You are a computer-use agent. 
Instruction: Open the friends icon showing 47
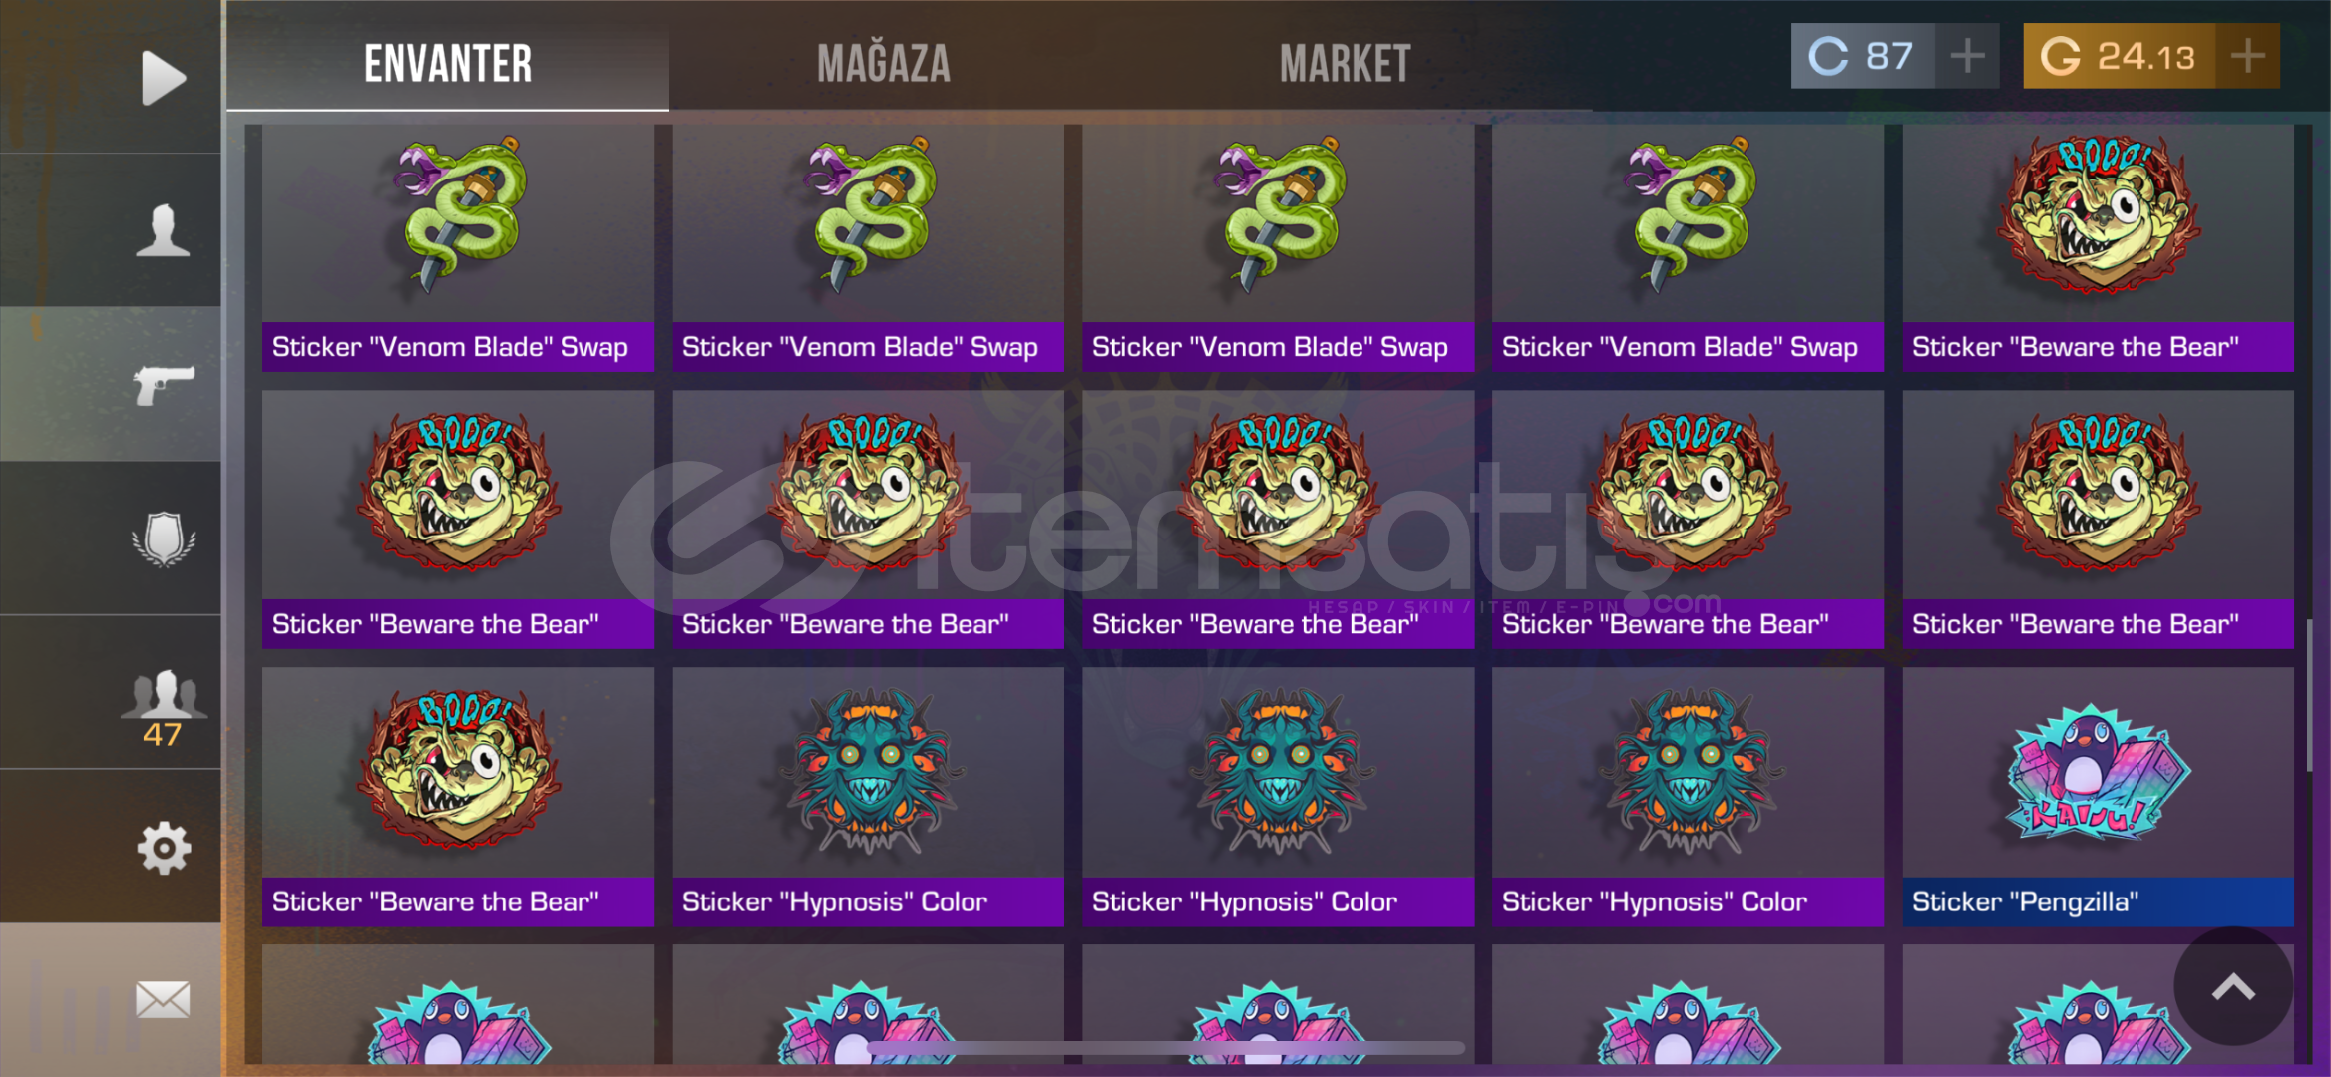(x=163, y=707)
